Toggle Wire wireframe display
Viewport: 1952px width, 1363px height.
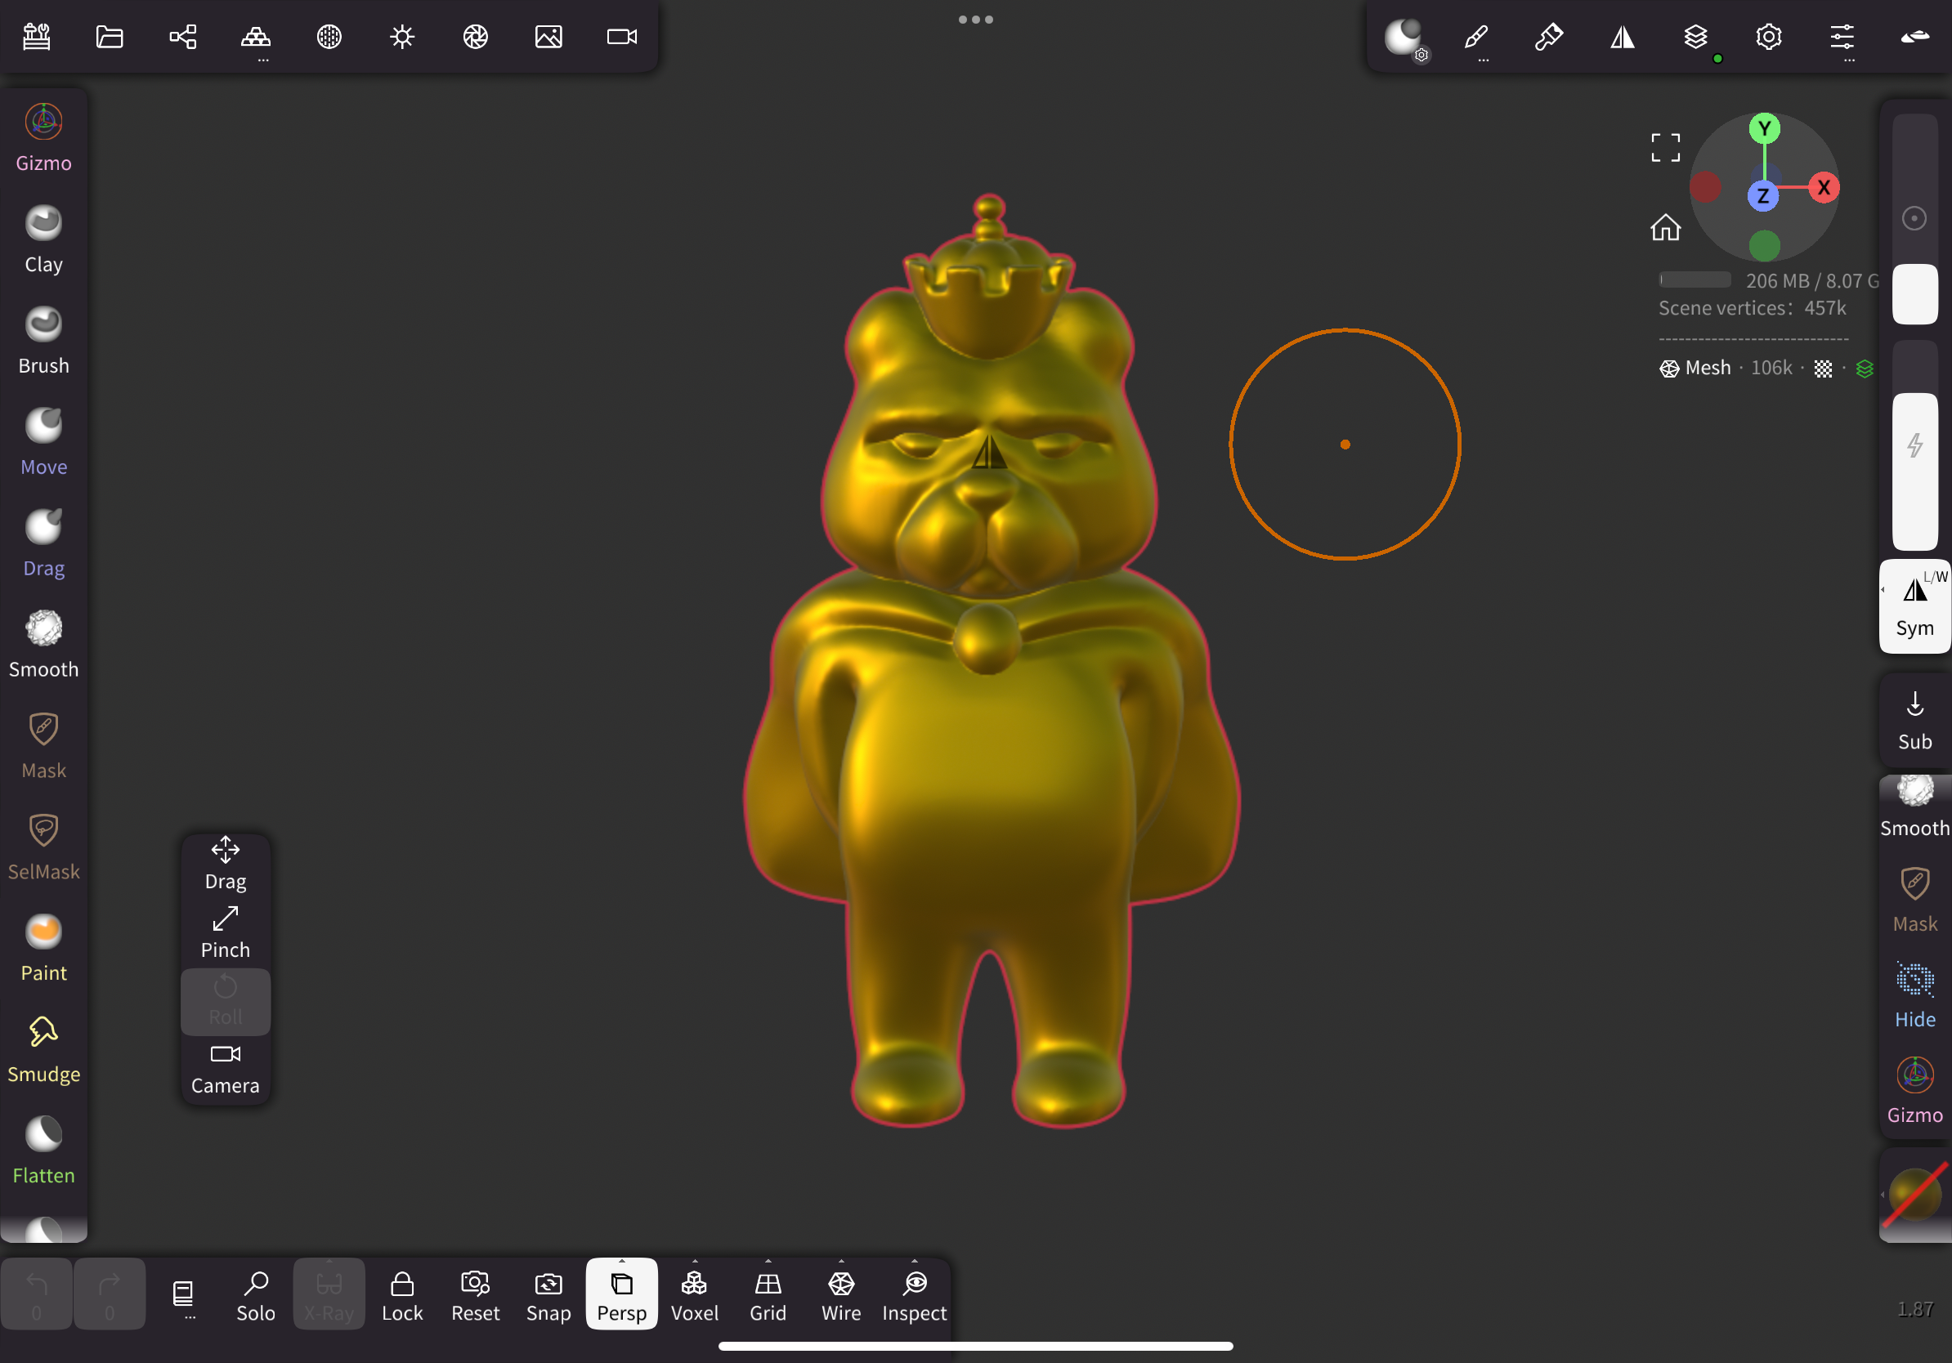click(841, 1294)
